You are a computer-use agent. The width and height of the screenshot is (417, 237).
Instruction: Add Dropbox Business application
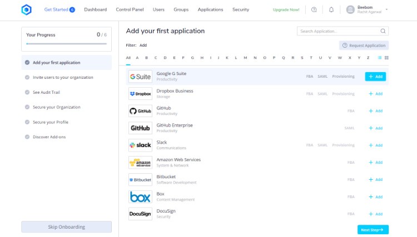click(x=375, y=94)
